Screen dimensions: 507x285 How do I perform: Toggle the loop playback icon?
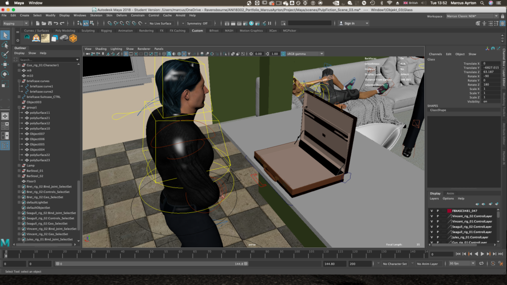(481, 264)
